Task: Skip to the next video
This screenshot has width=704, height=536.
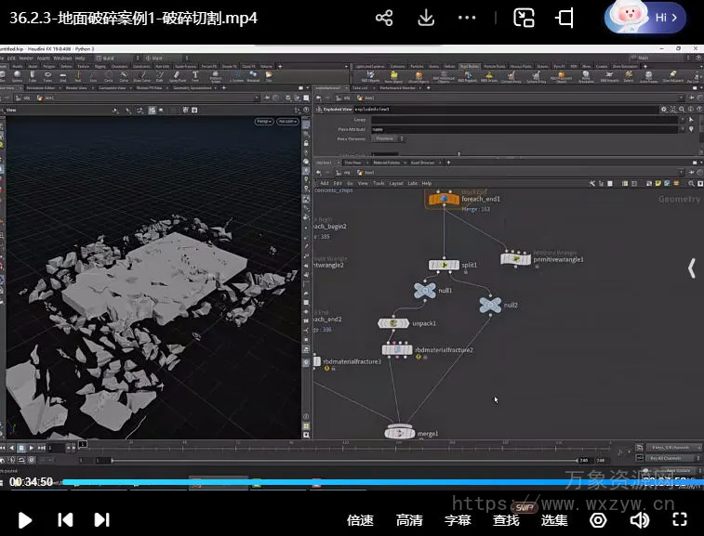Action: (102, 519)
